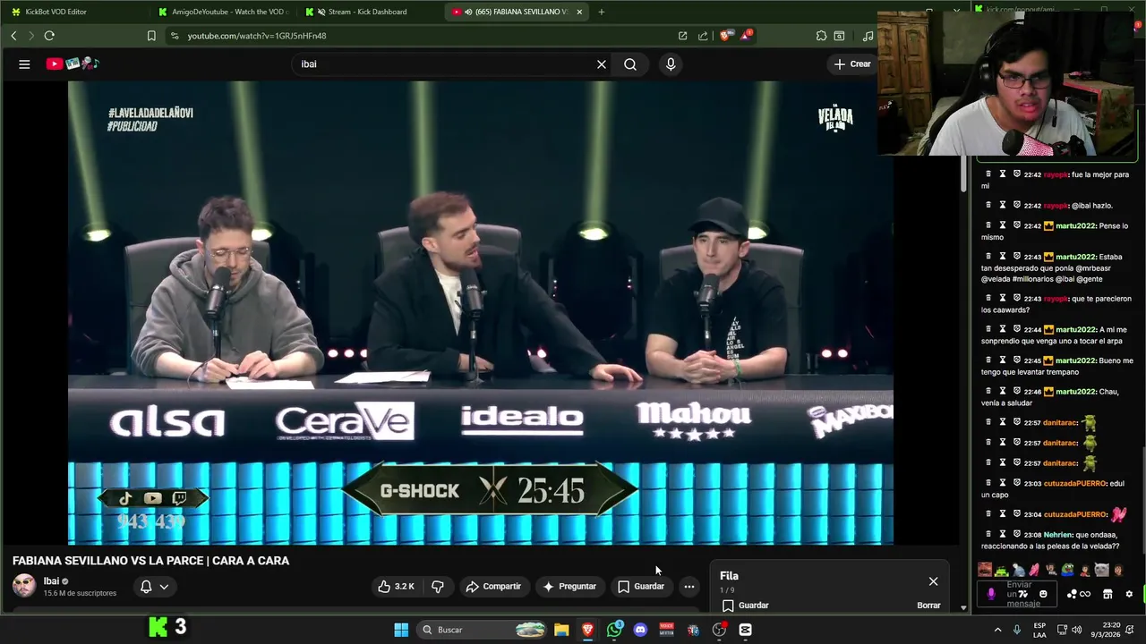The width and height of the screenshot is (1146, 644).
Task: Open the Ibai channel name link
Action: [x=51, y=581]
